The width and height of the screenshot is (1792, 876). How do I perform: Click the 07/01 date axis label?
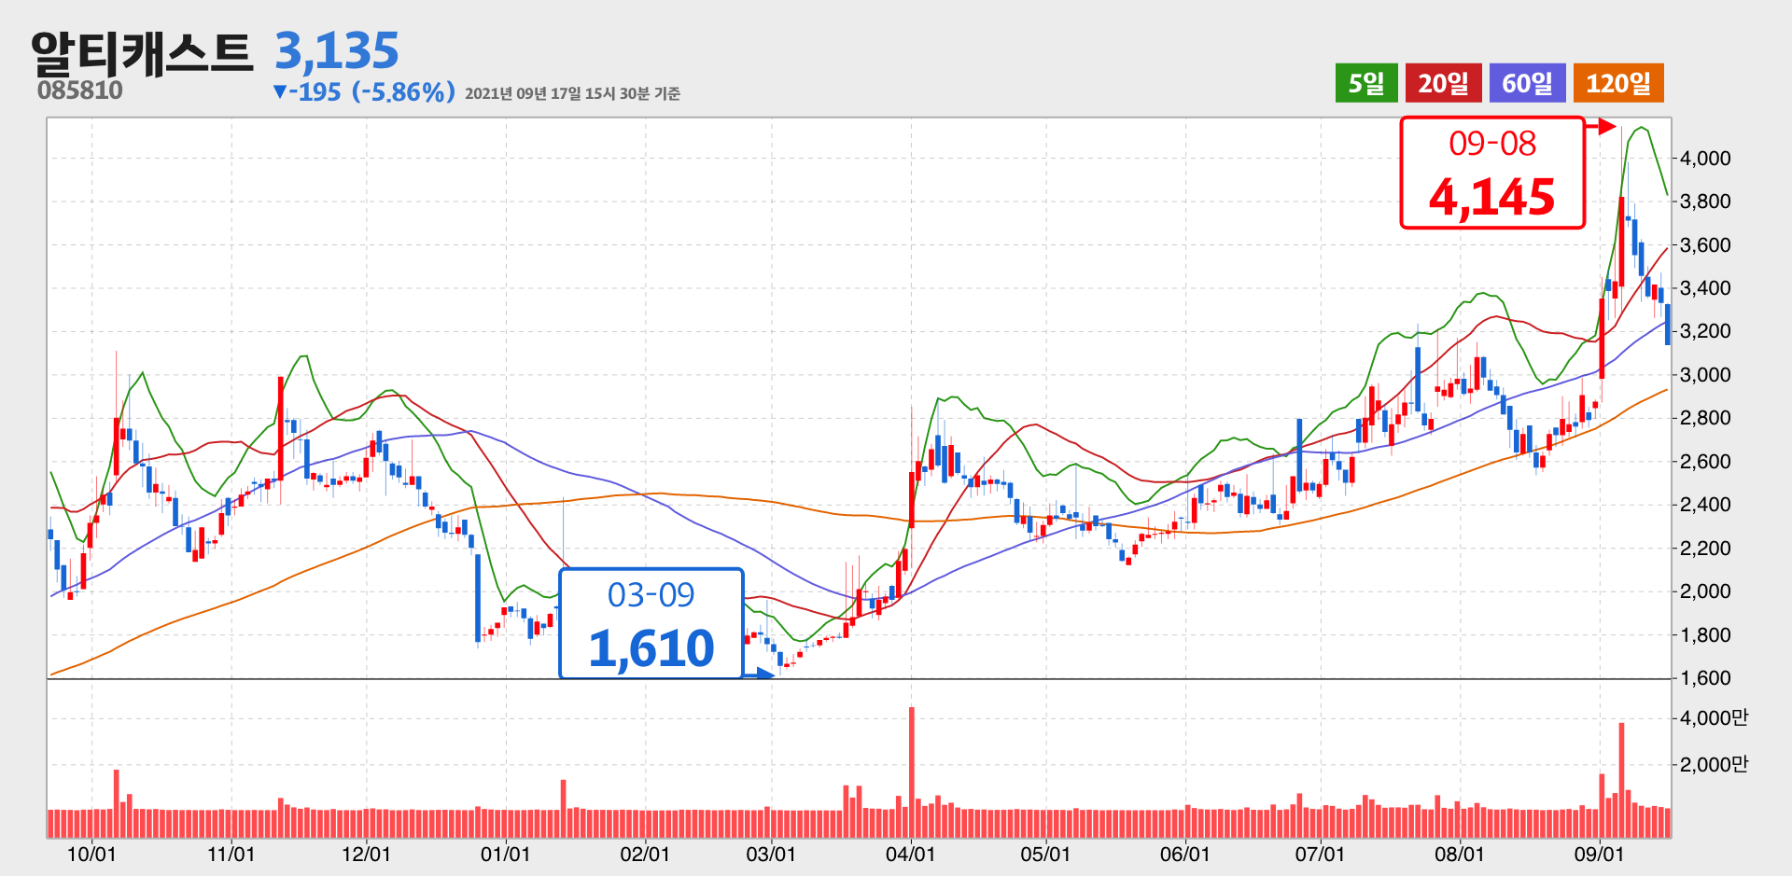(x=1320, y=854)
